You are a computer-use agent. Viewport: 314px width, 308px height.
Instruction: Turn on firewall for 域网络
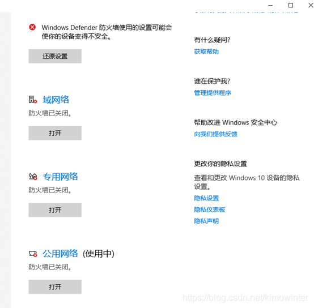(55, 133)
